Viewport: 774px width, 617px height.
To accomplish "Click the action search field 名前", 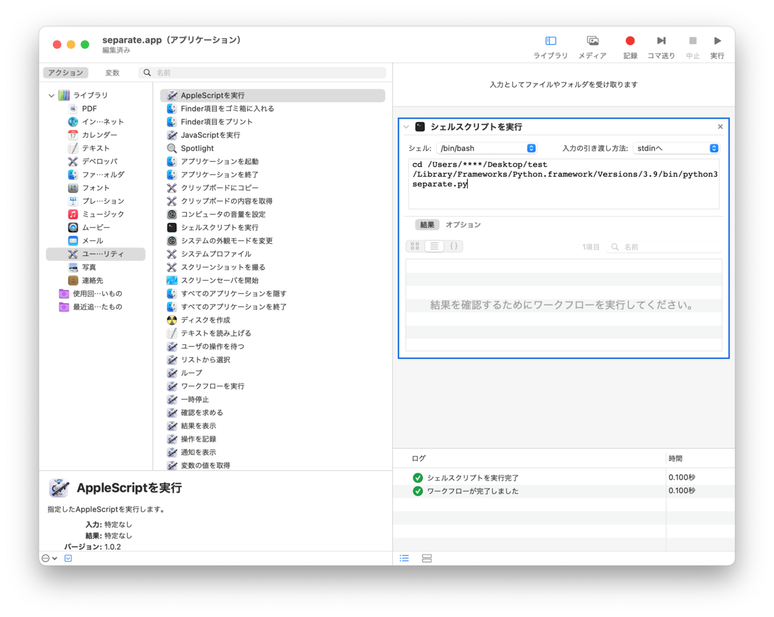I will [x=263, y=73].
